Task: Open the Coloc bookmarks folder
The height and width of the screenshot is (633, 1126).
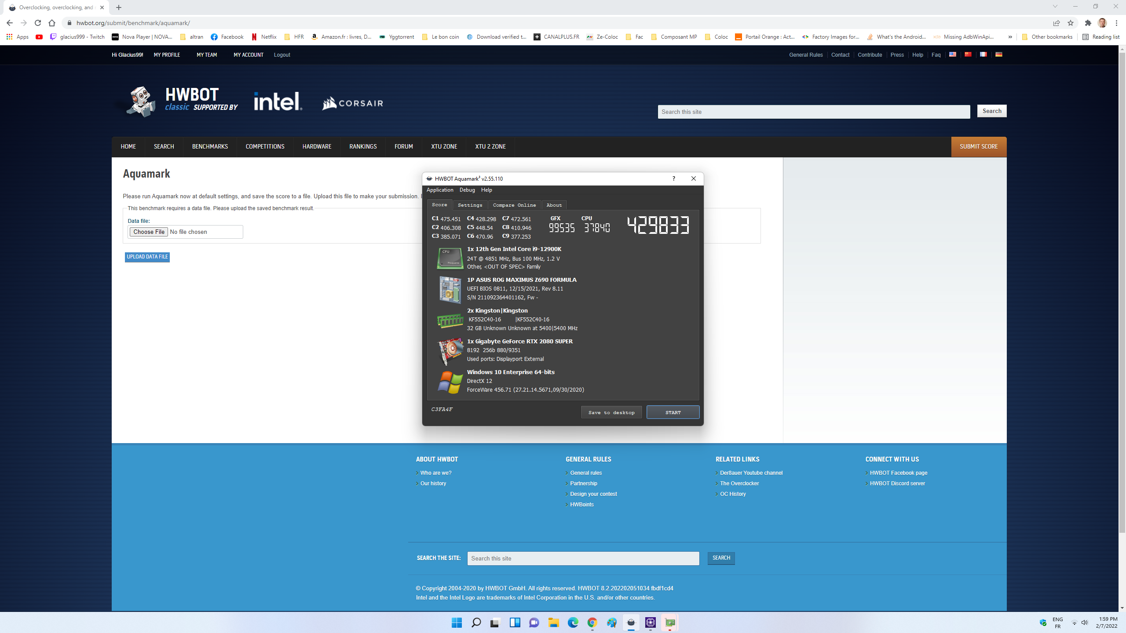Action: click(716, 37)
